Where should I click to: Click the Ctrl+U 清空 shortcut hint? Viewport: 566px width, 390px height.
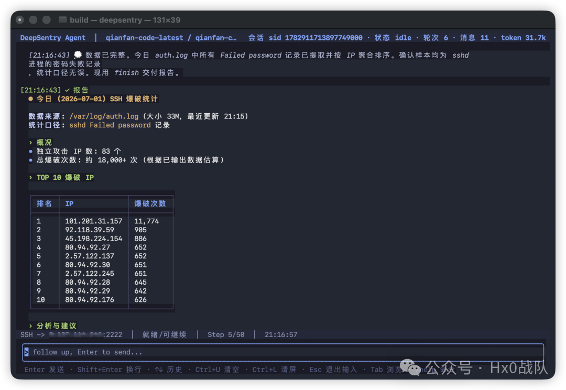point(217,370)
